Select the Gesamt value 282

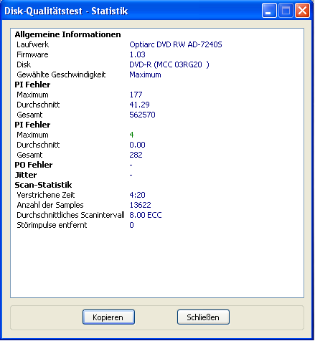(x=136, y=155)
